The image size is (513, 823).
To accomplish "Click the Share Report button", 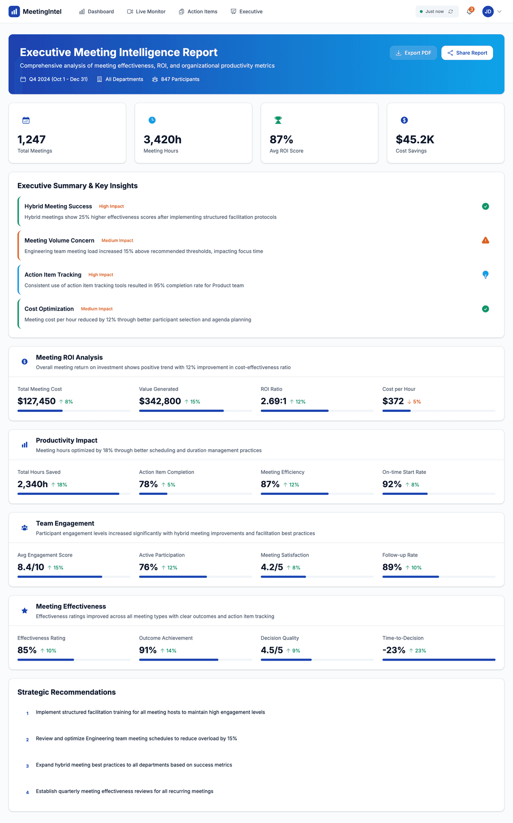I will point(467,53).
